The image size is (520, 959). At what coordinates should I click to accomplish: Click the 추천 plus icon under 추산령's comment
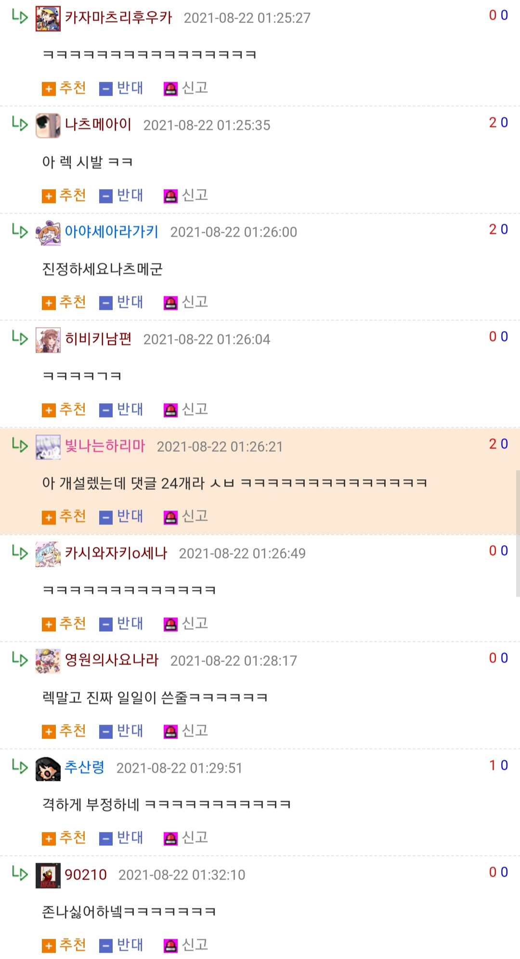pyautogui.click(x=49, y=839)
